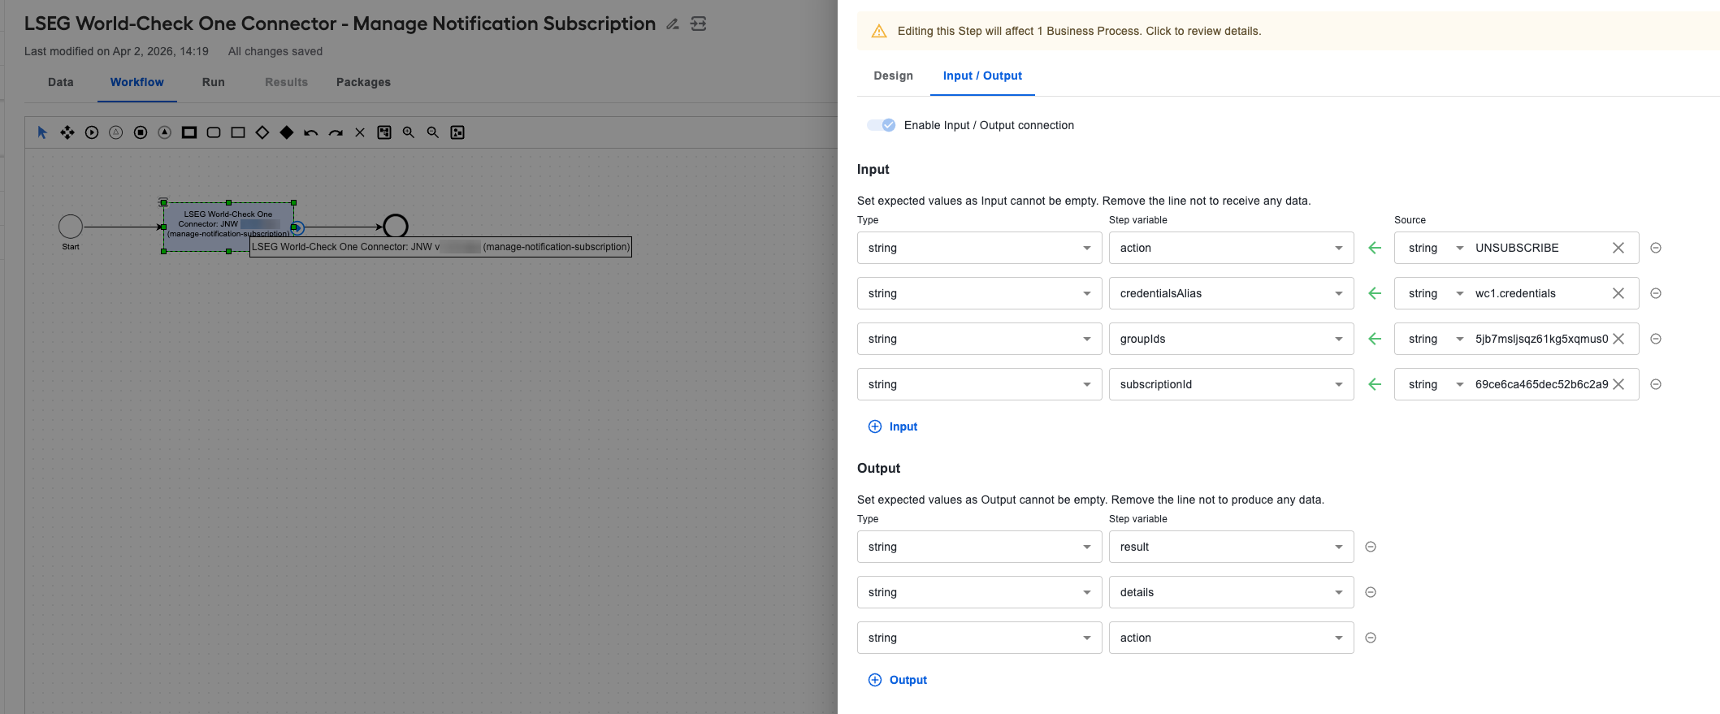Redo the workflow change
Viewport: 1720px width, 714px height.
pyautogui.click(x=336, y=132)
